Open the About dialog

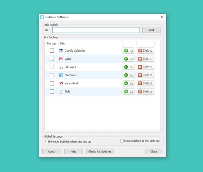[x=52, y=151]
